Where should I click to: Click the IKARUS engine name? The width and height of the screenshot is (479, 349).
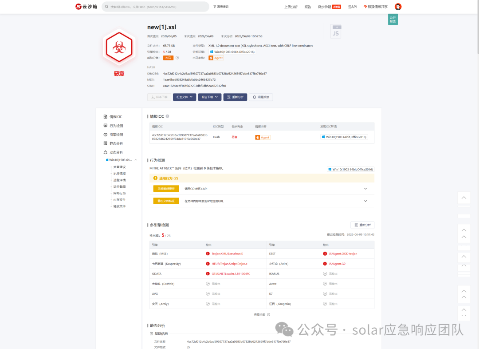(274, 274)
